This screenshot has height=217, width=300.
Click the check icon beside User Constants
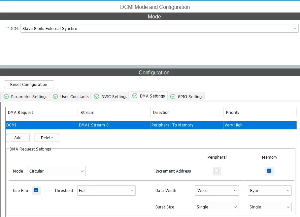(55, 96)
